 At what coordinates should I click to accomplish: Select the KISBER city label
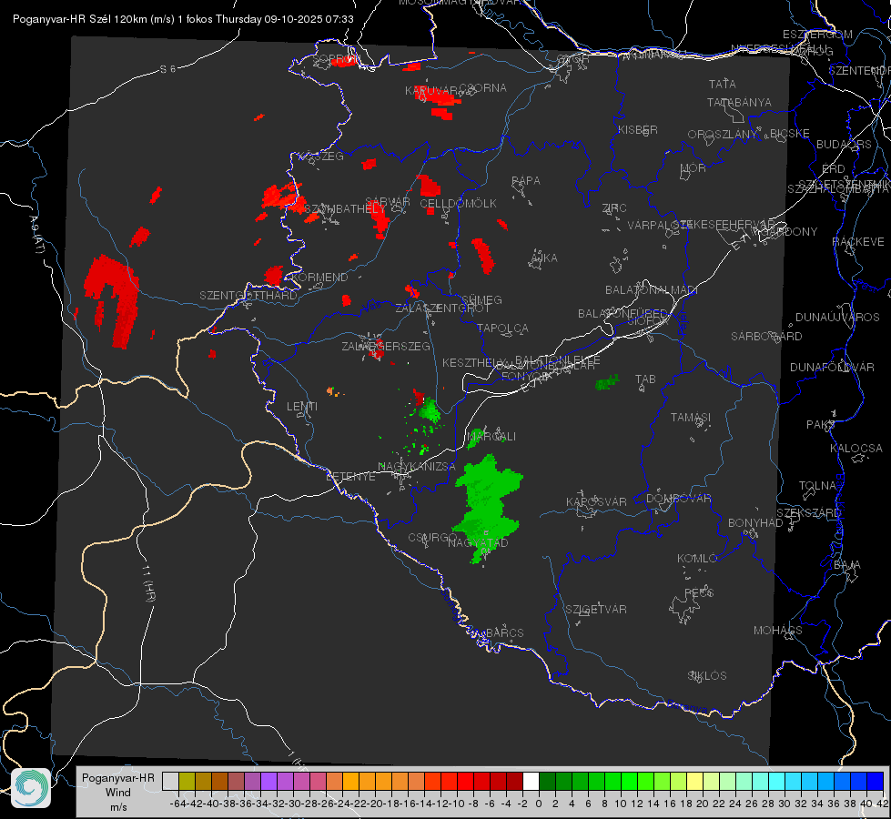[x=638, y=129]
